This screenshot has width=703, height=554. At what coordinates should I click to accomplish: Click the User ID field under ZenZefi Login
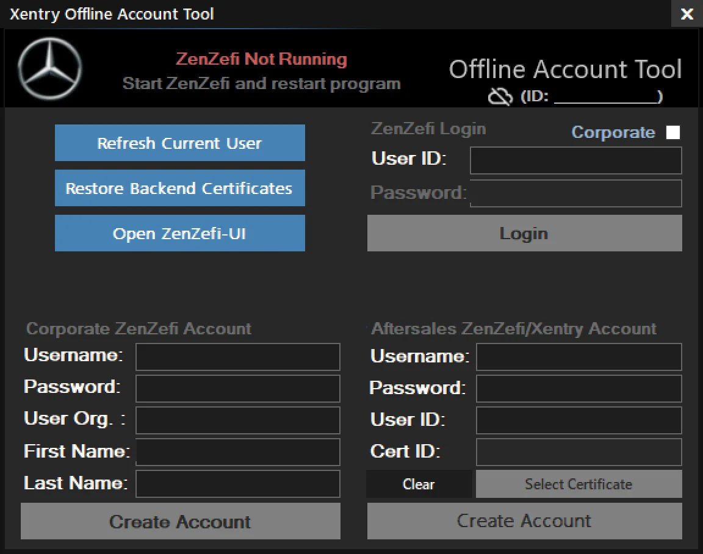click(575, 160)
